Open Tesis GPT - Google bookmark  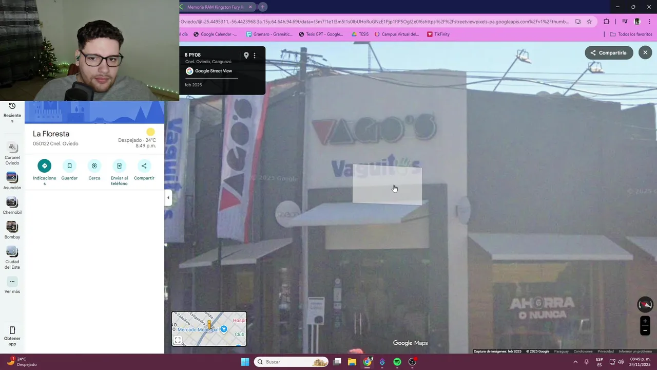(321, 34)
